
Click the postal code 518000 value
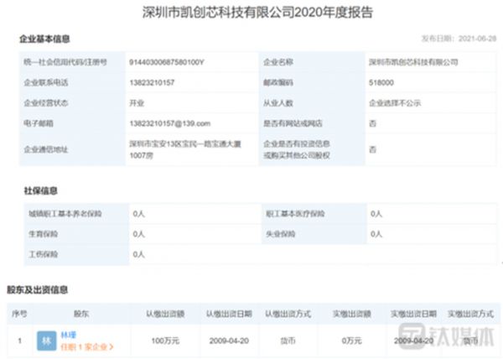point(382,82)
